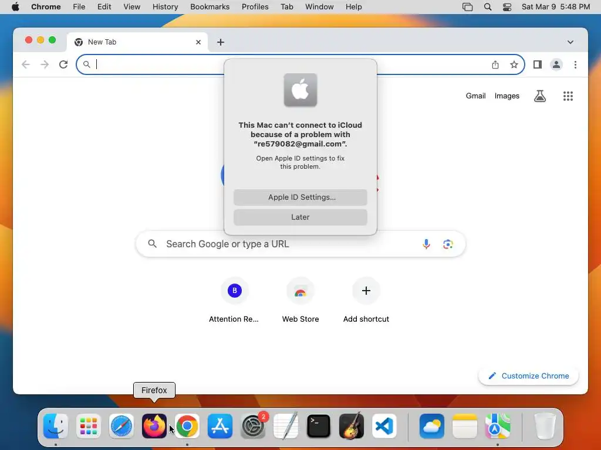Click the Apple ID Settings... button
This screenshot has width=601, height=450.
point(300,197)
